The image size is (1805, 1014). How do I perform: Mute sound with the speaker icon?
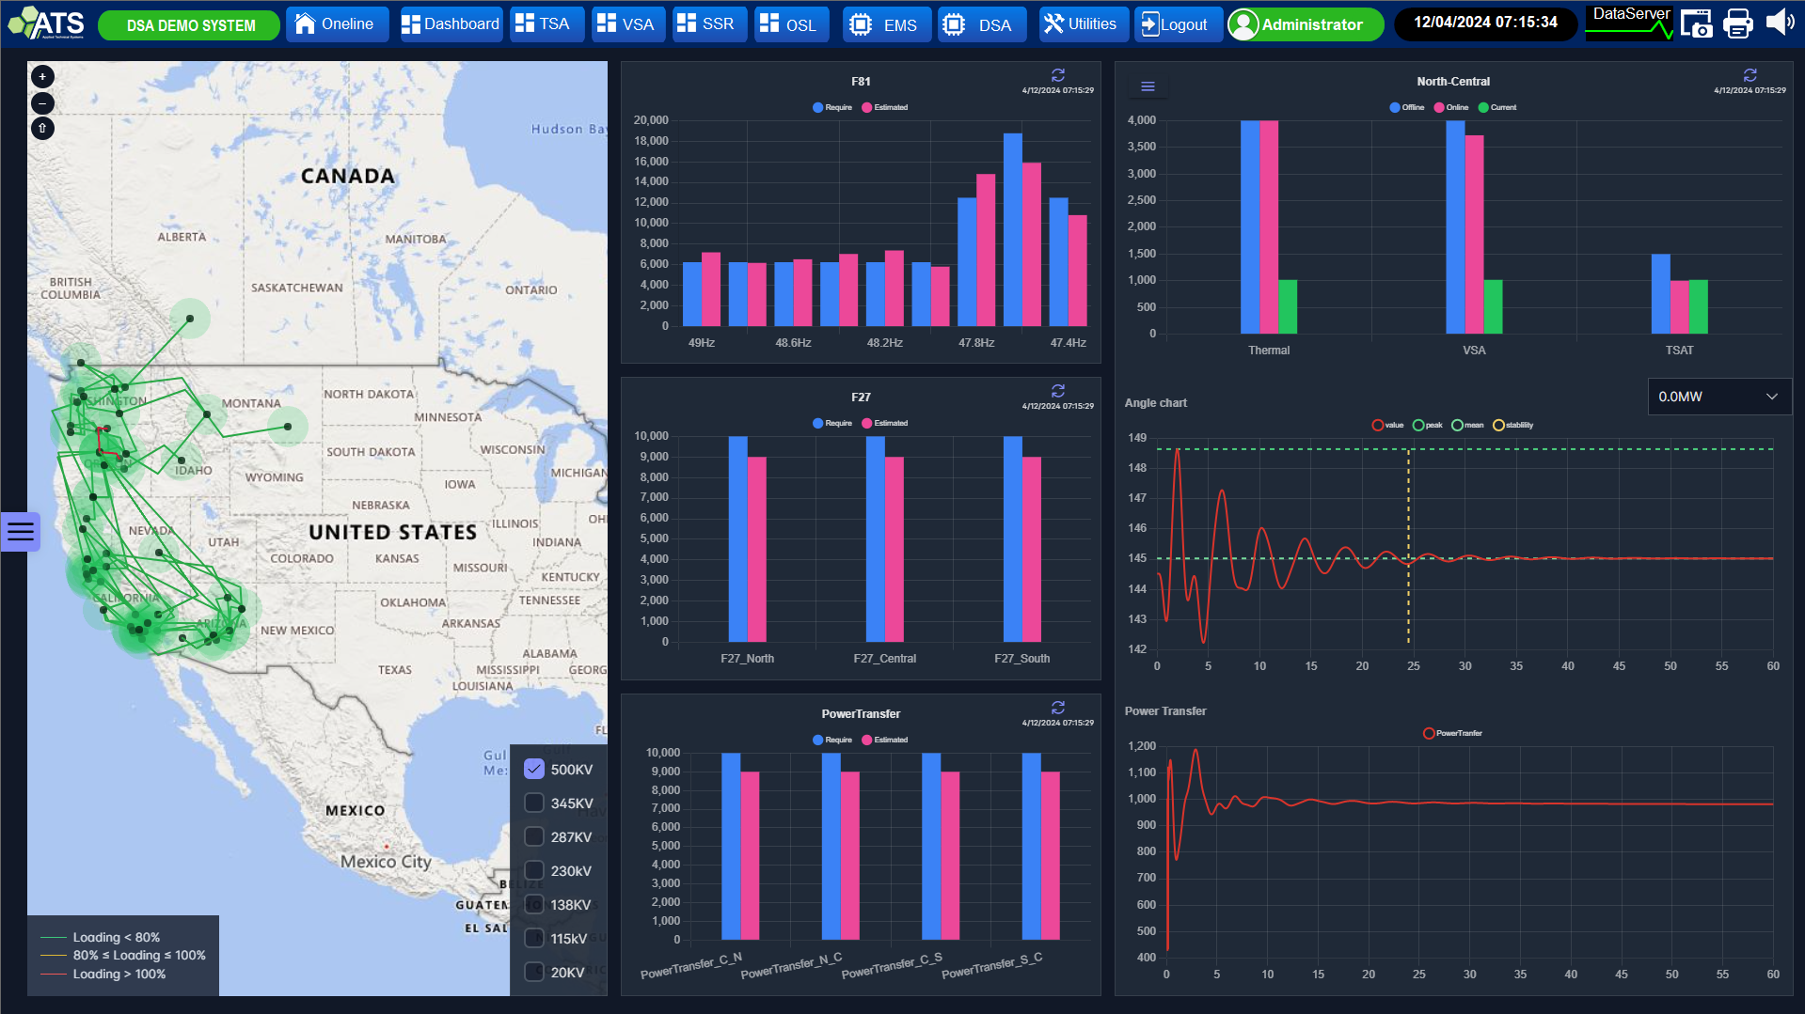pyautogui.click(x=1779, y=23)
